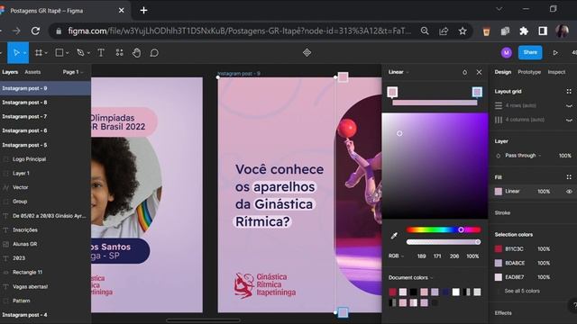This screenshot has height=324, width=577.
Task: Select the Text tool
Action: (101, 53)
